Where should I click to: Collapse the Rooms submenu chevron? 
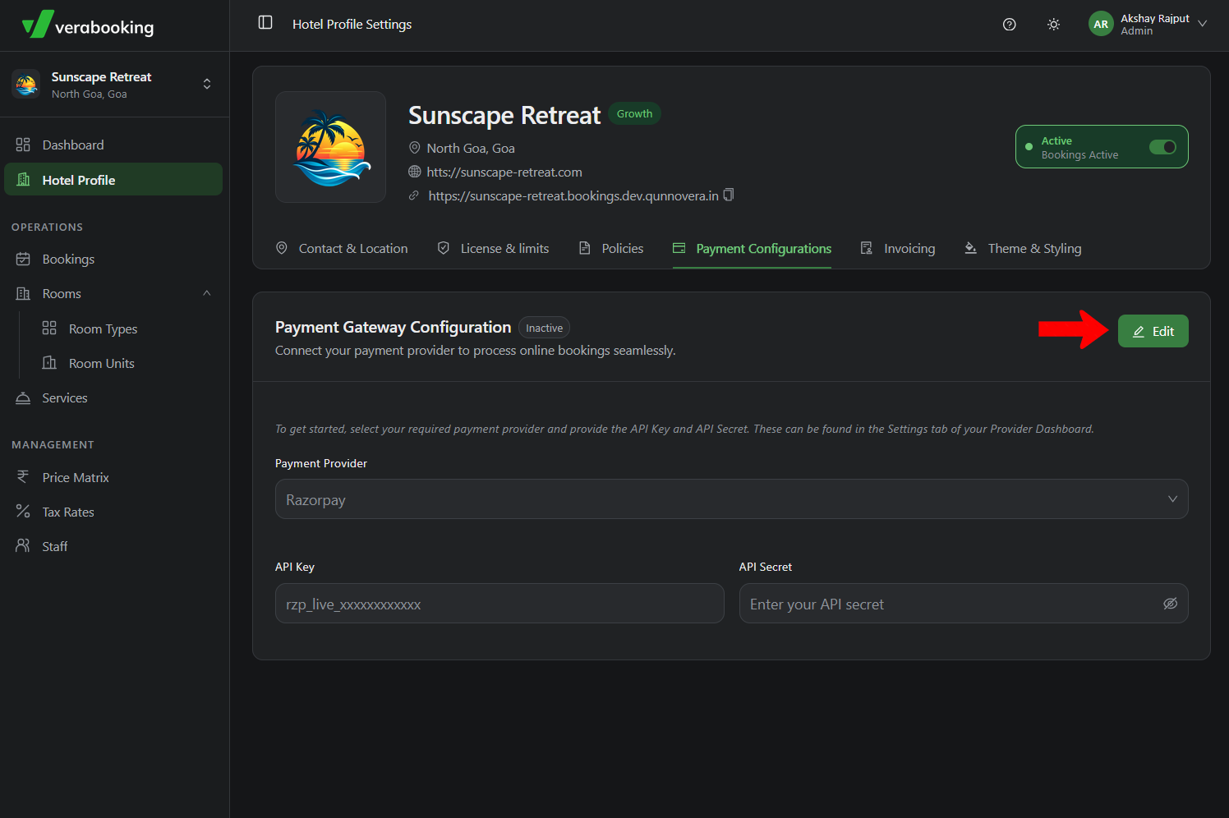(x=207, y=293)
